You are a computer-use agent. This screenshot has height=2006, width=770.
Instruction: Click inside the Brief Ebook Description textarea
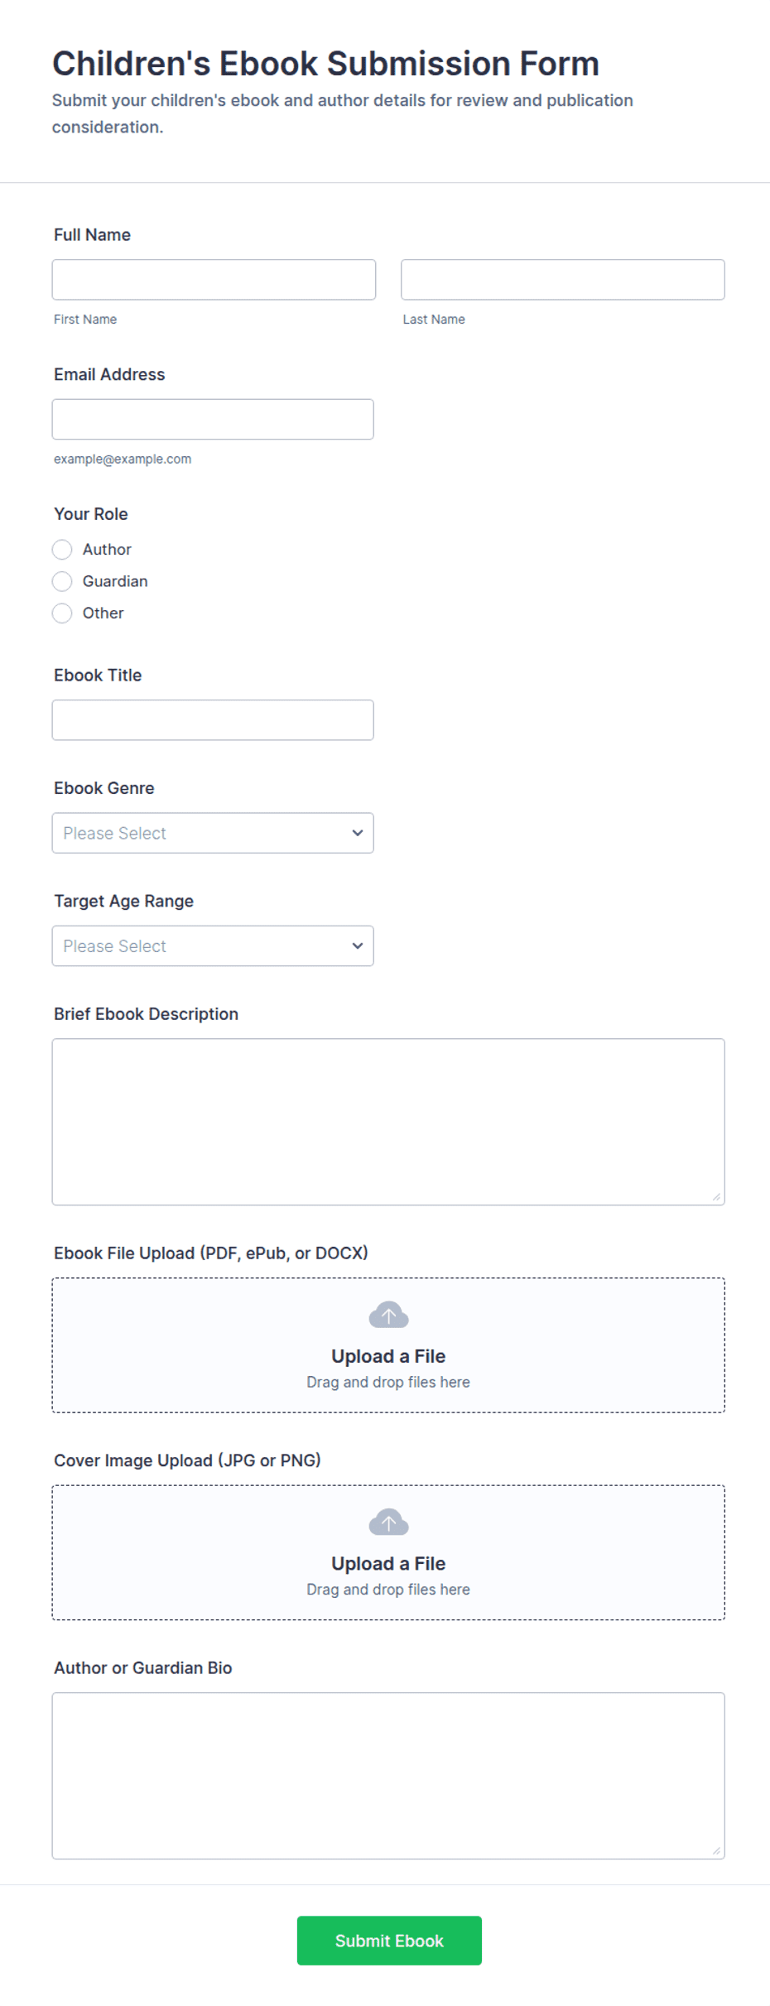388,1122
